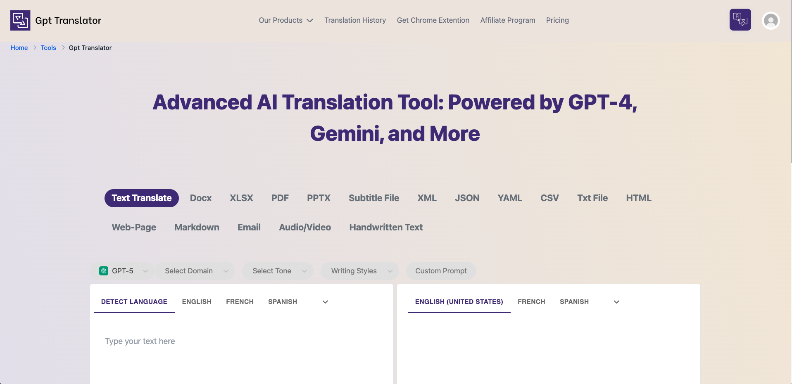The width and height of the screenshot is (792, 384).
Task: Select Detect Language as source
Action: coord(134,302)
